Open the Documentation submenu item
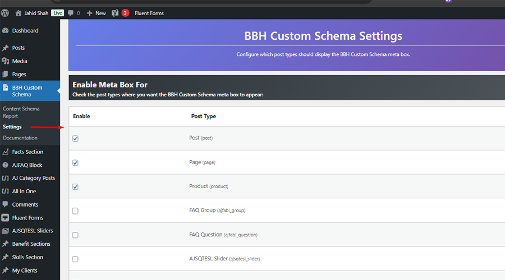The image size is (505, 280). (x=20, y=138)
